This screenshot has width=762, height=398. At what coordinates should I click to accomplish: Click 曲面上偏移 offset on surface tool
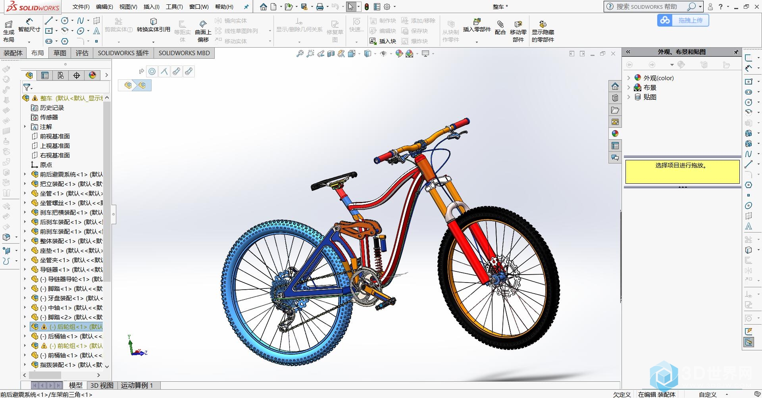coord(203,31)
